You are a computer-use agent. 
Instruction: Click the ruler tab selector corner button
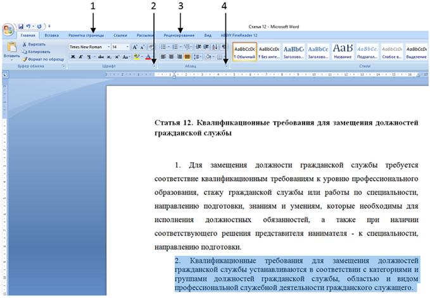(x=5, y=75)
